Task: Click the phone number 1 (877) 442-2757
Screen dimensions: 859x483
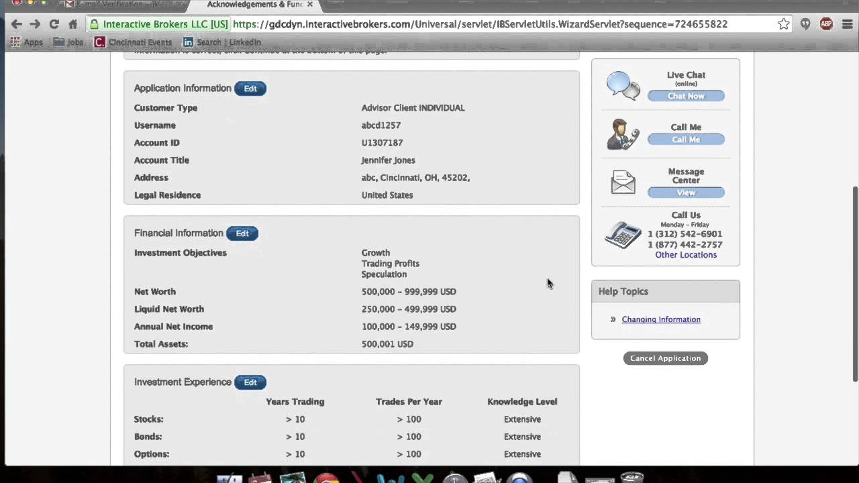Action: tap(685, 245)
